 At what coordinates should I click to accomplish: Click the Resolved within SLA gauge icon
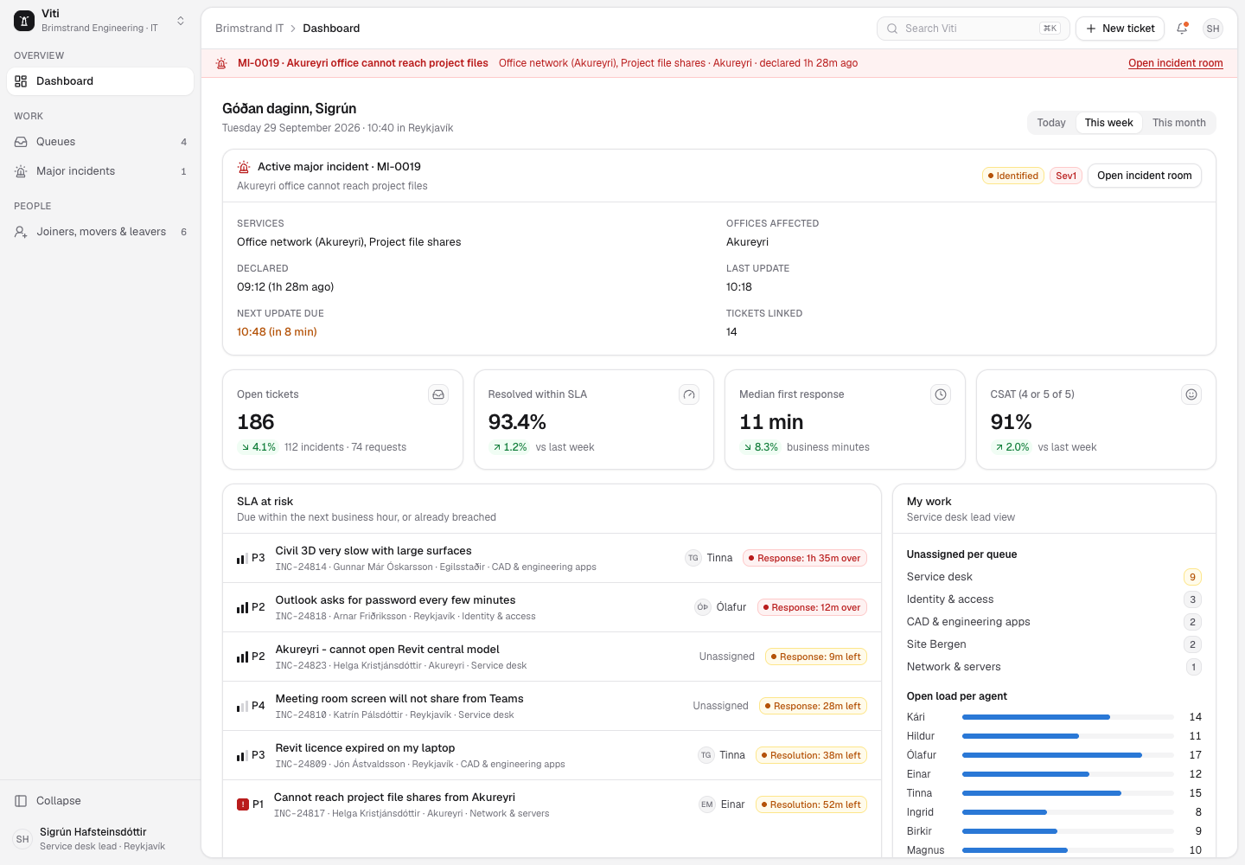[x=689, y=394]
